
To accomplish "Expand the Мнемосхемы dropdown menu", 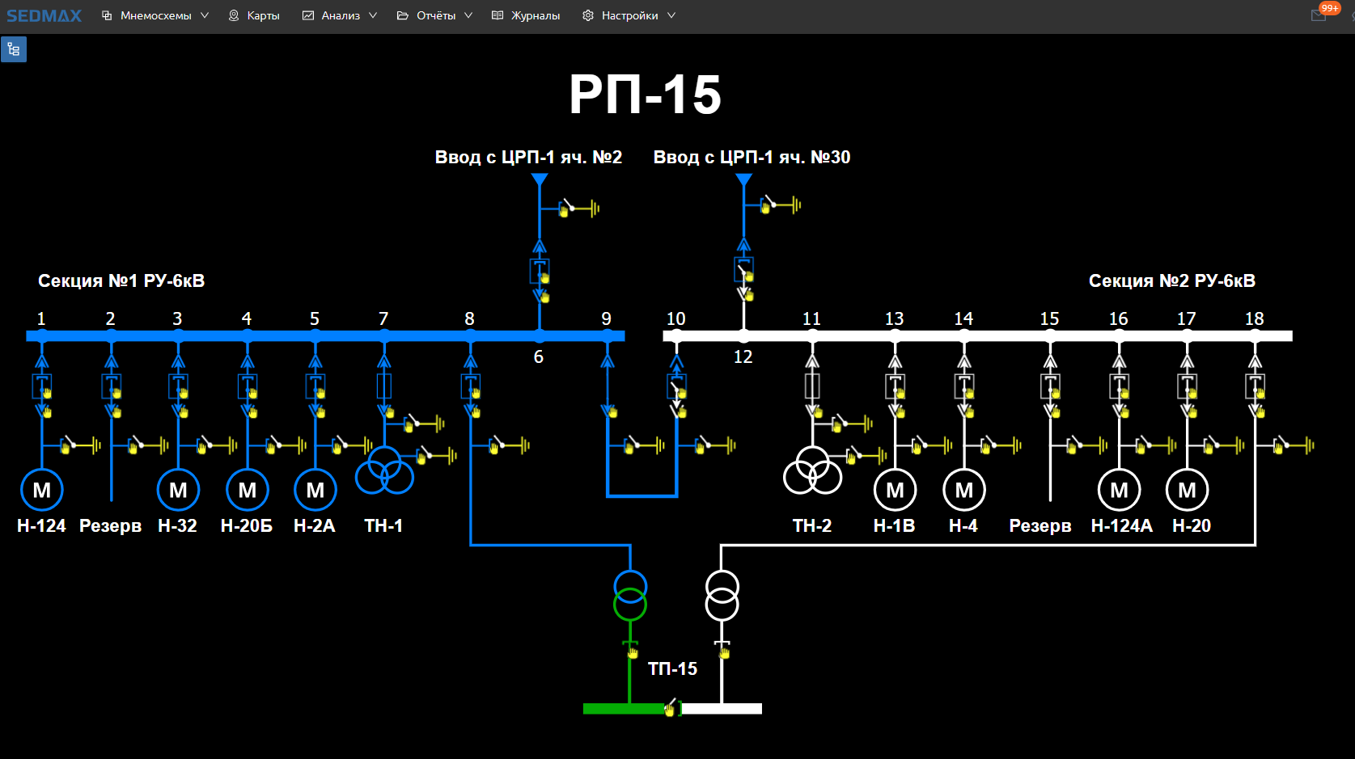I will coord(155,15).
